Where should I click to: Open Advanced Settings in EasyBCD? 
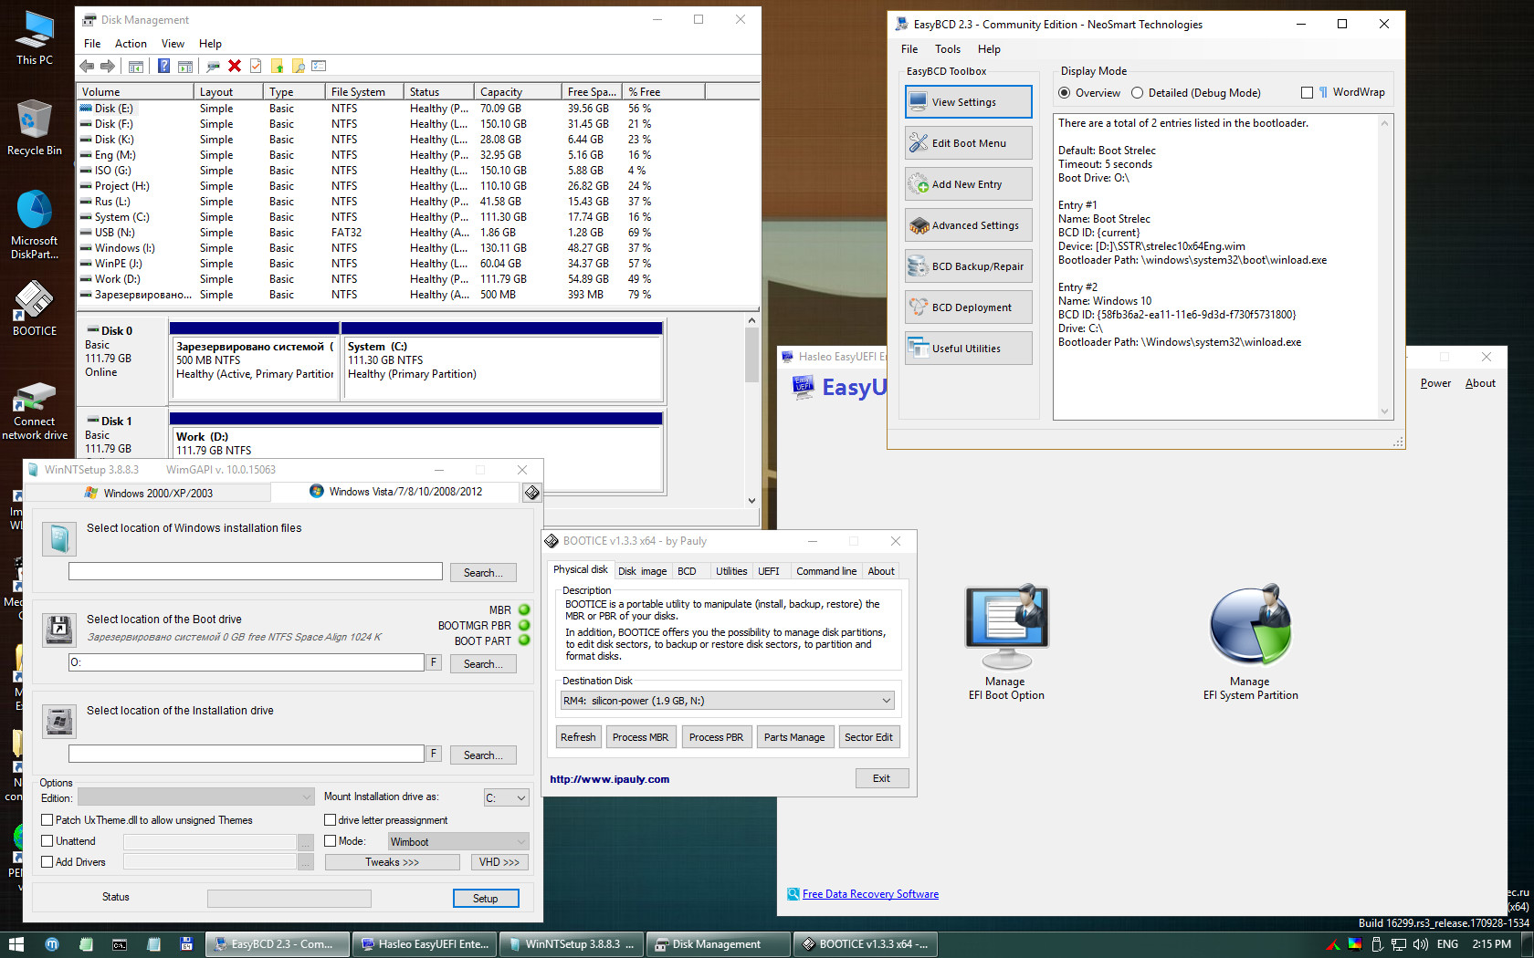pyautogui.click(x=969, y=225)
